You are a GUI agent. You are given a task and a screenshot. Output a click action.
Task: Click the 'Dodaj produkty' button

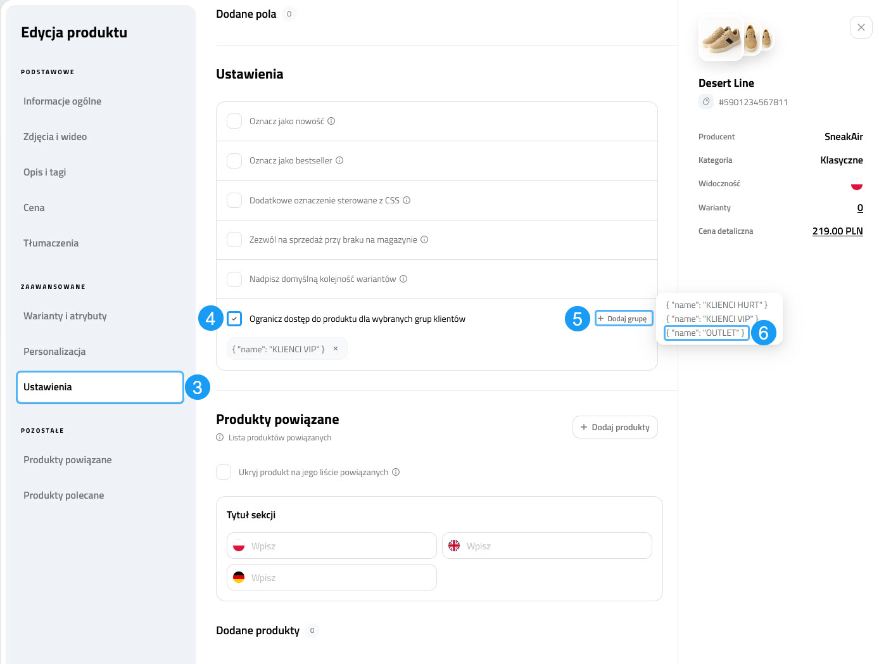[615, 427]
